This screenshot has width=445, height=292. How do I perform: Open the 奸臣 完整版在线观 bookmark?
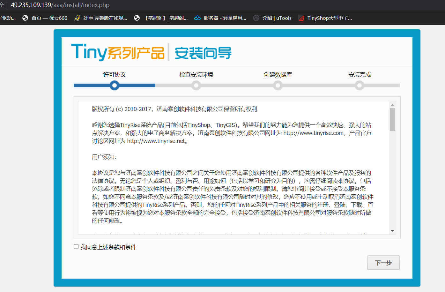[100, 18]
